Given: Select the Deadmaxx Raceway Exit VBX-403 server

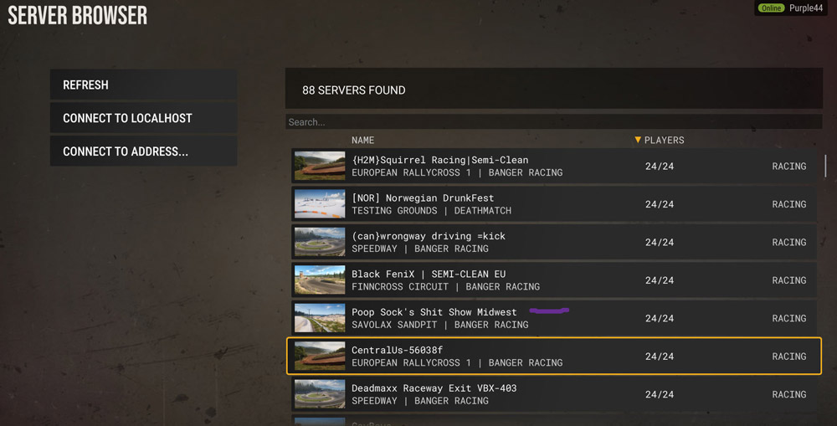Looking at the screenshot, I should (553, 394).
